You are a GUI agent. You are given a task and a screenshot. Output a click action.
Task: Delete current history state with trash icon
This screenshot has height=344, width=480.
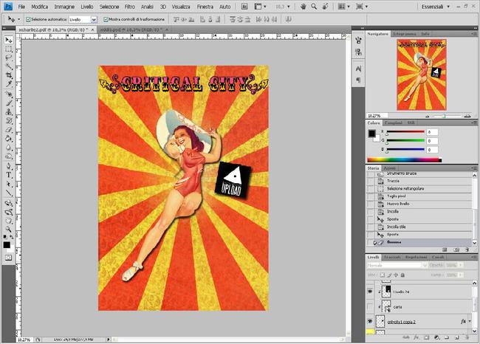467,250
